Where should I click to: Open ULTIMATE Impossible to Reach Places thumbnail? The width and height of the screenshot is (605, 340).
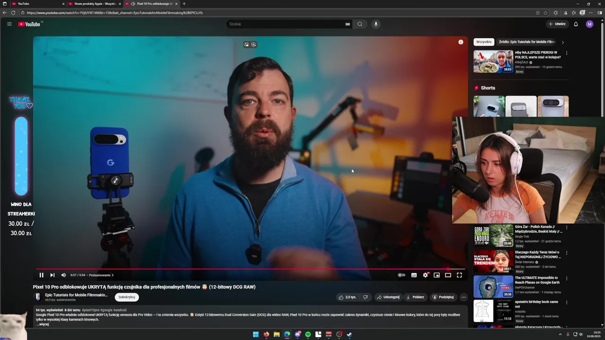(x=493, y=287)
